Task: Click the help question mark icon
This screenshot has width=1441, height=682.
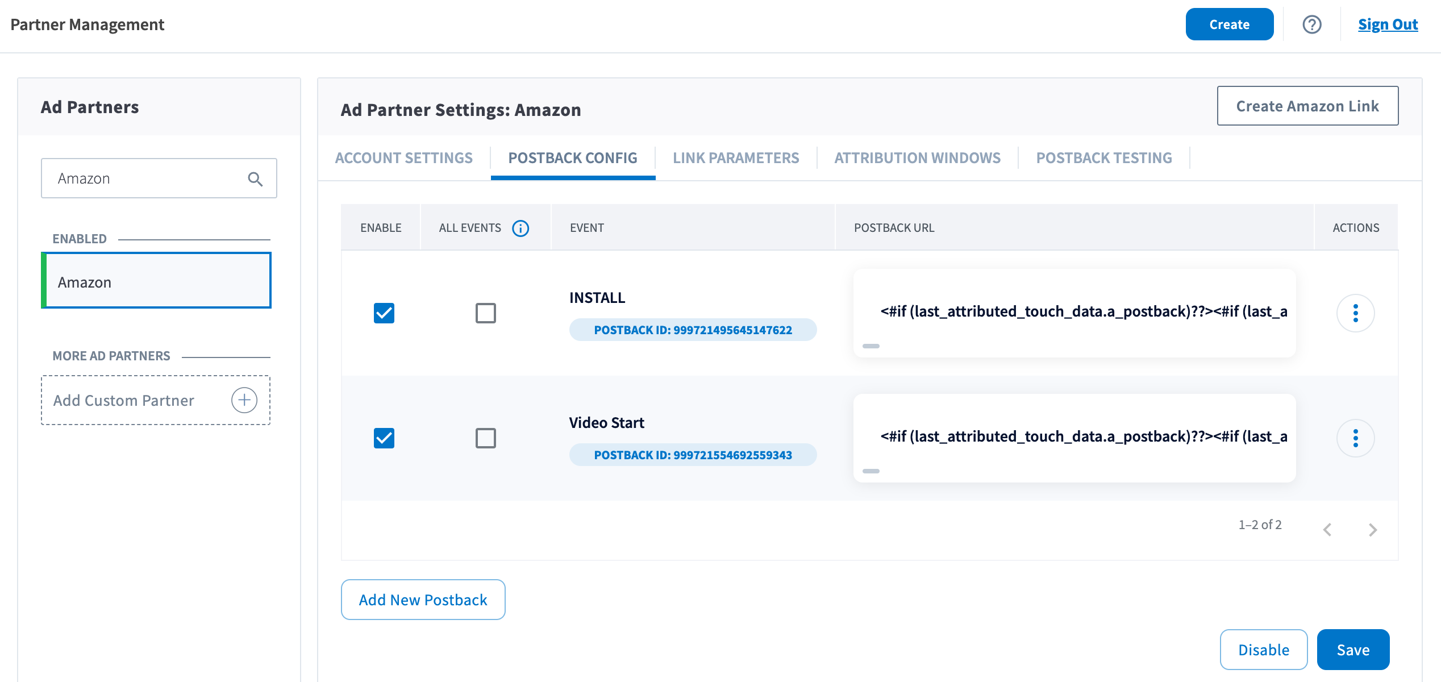Action: click(1311, 24)
